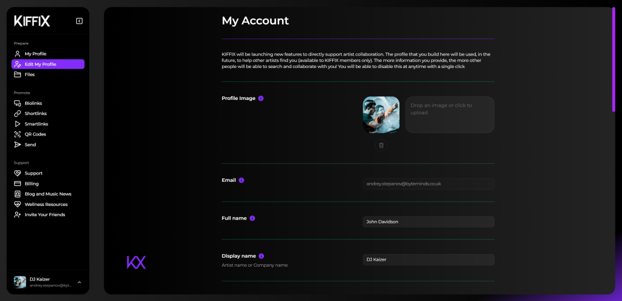The image size is (622, 301).
Task: Select Edit My Profile menu item
Action: pyautogui.click(x=48, y=64)
